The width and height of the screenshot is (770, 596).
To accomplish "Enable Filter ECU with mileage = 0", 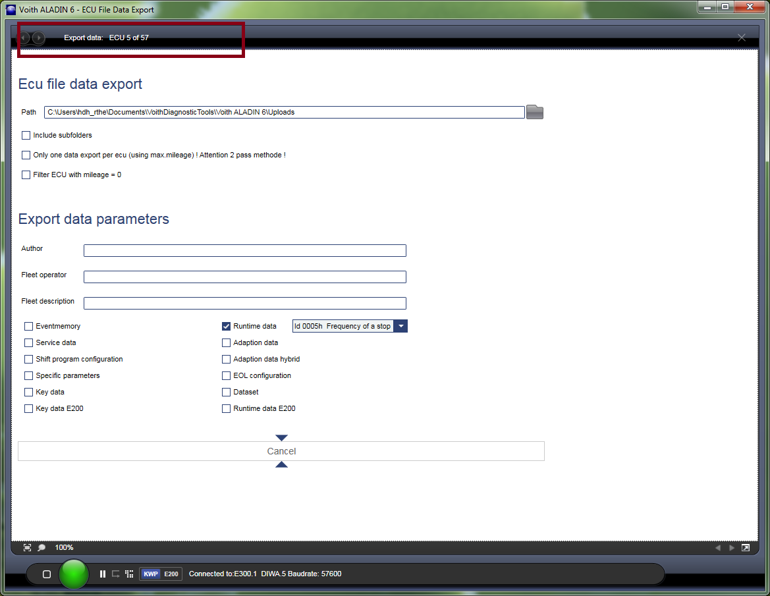I will click(26, 175).
